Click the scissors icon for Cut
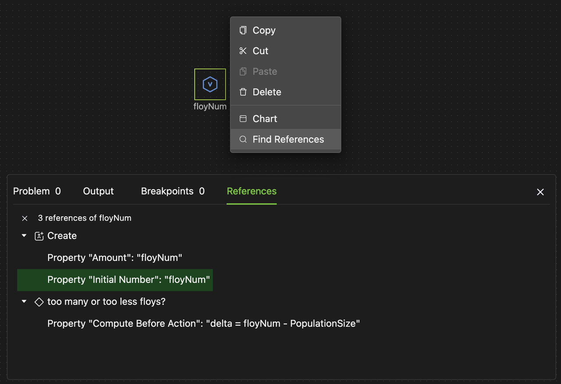Viewport: 561px width, 384px height. [243, 51]
